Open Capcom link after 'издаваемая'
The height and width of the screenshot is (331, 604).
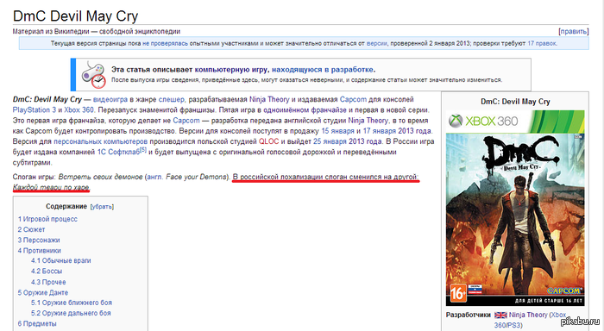click(353, 100)
